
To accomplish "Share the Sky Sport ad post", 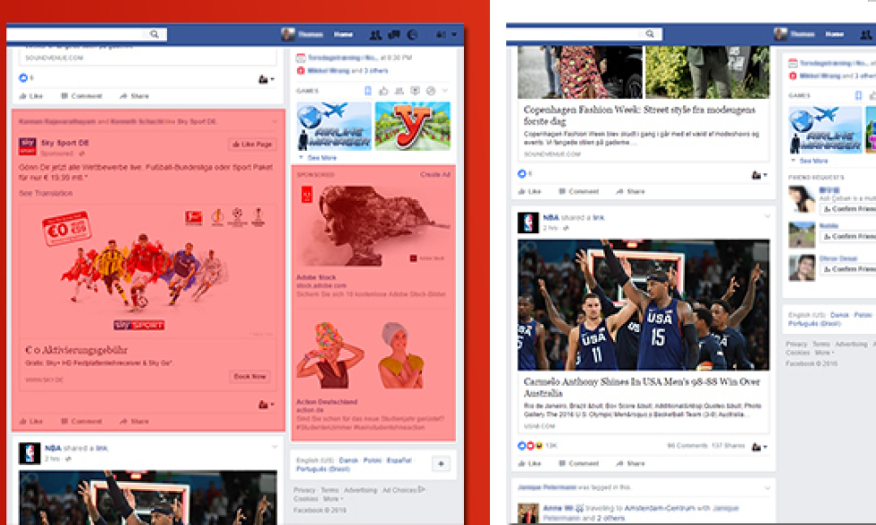I will click(134, 421).
